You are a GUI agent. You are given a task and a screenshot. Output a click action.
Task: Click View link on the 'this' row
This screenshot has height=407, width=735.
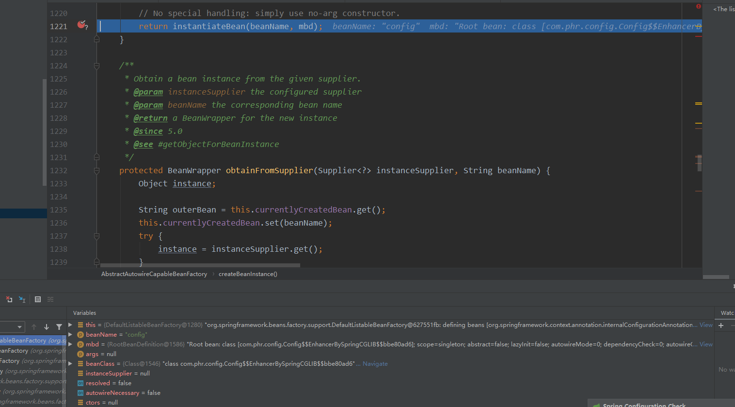coord(706,325)
